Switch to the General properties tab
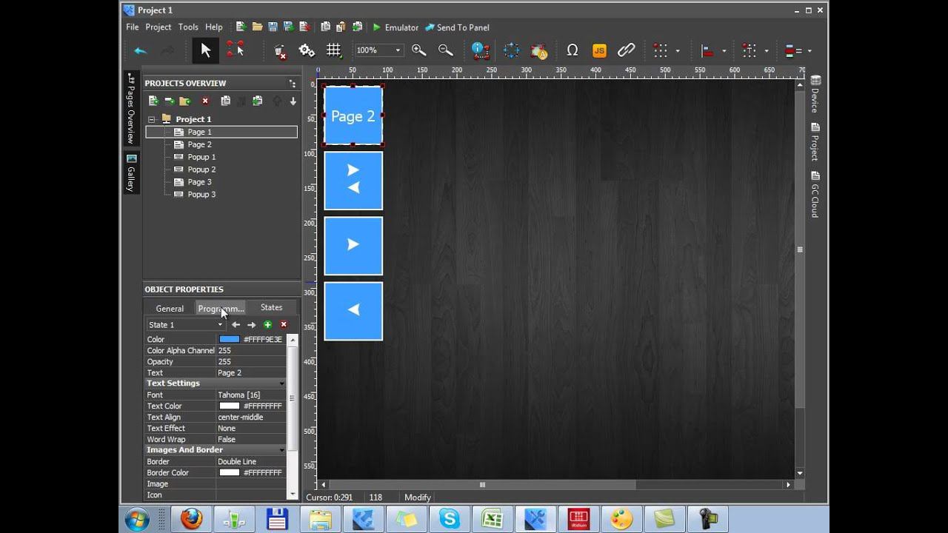The width and height of the screenshot is (948, 533). tap(170, 309)
